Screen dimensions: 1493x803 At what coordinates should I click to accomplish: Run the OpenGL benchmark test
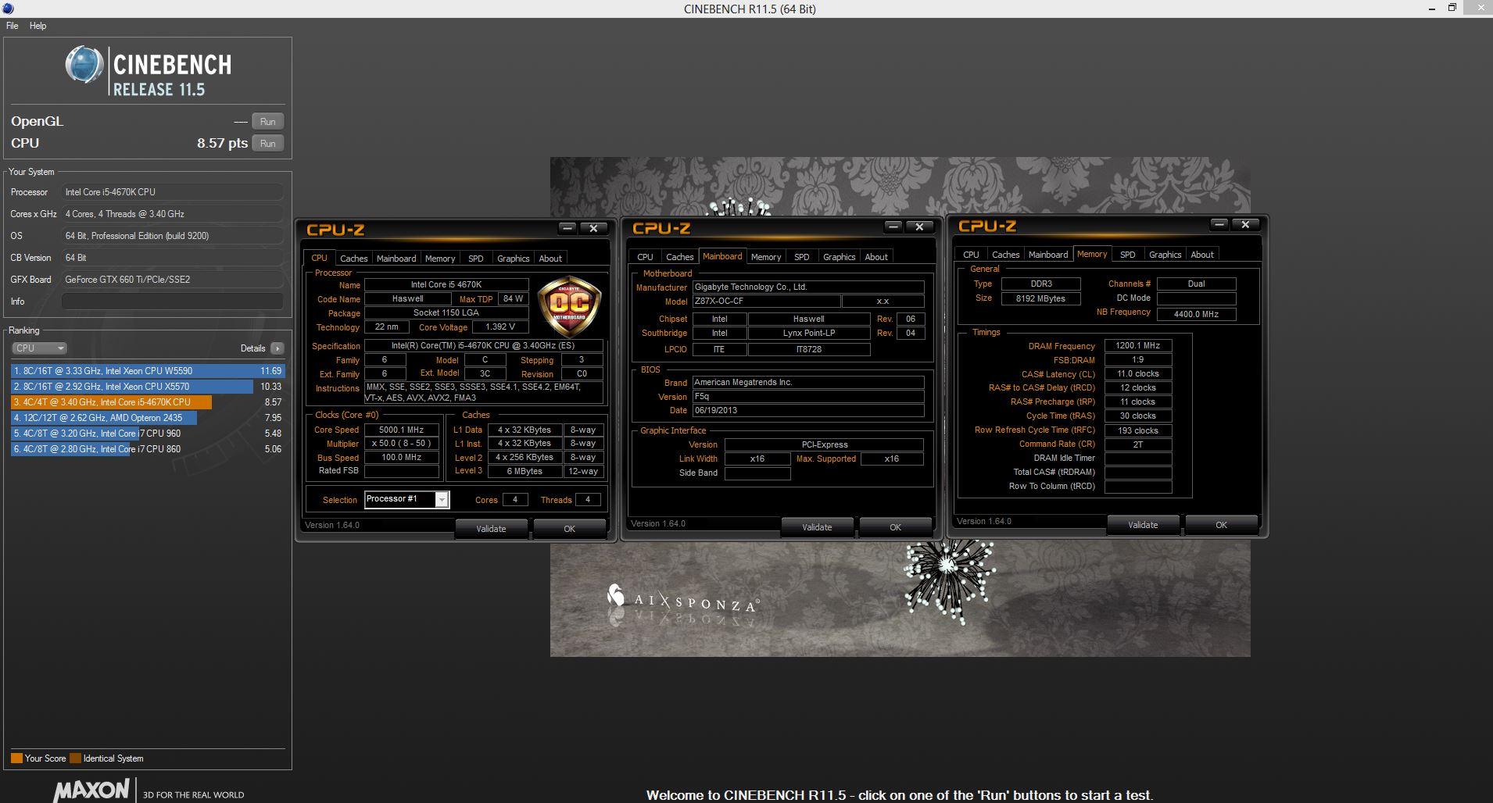pyautogui.click(x=267, y=122)
